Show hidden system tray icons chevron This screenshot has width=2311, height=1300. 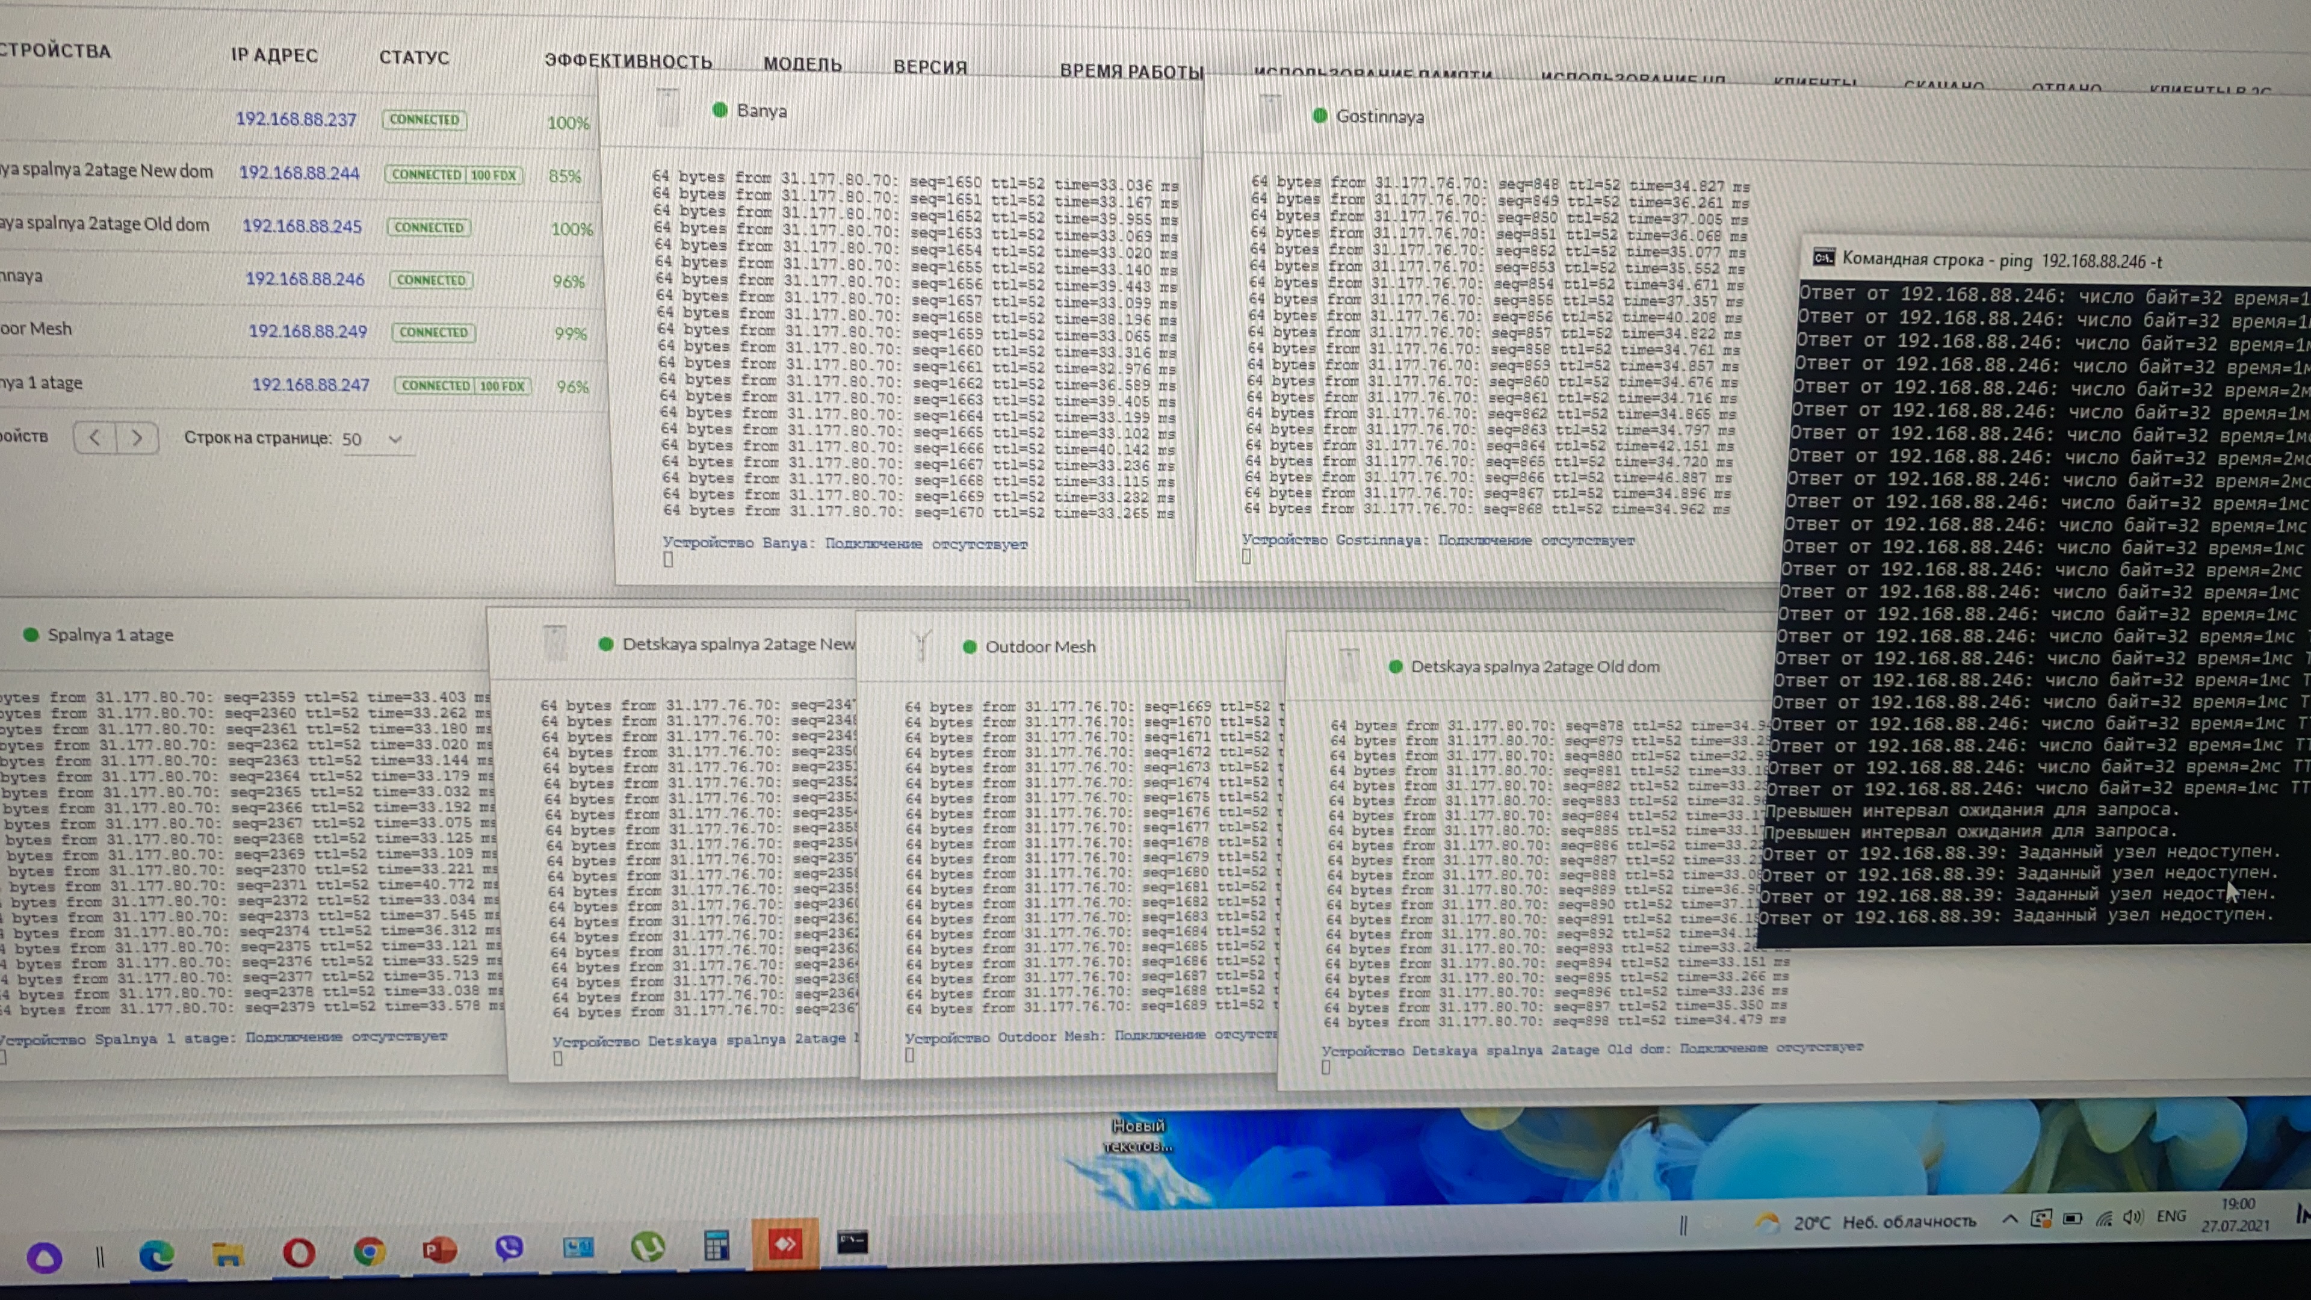pyautogui.click(x=2009, y=1219)
